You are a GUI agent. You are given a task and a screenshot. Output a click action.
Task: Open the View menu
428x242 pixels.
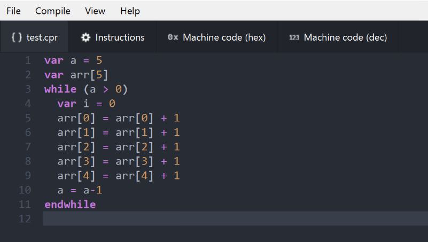[x=95, y=11]
